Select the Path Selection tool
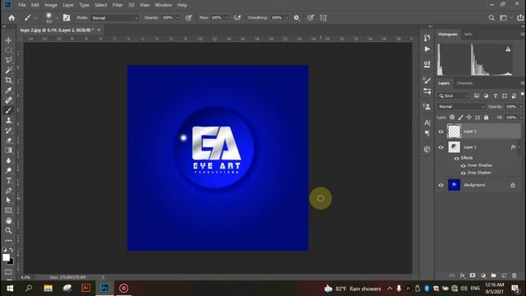The width and height of the screenshot is (526, 296). (x=8, y=201)
